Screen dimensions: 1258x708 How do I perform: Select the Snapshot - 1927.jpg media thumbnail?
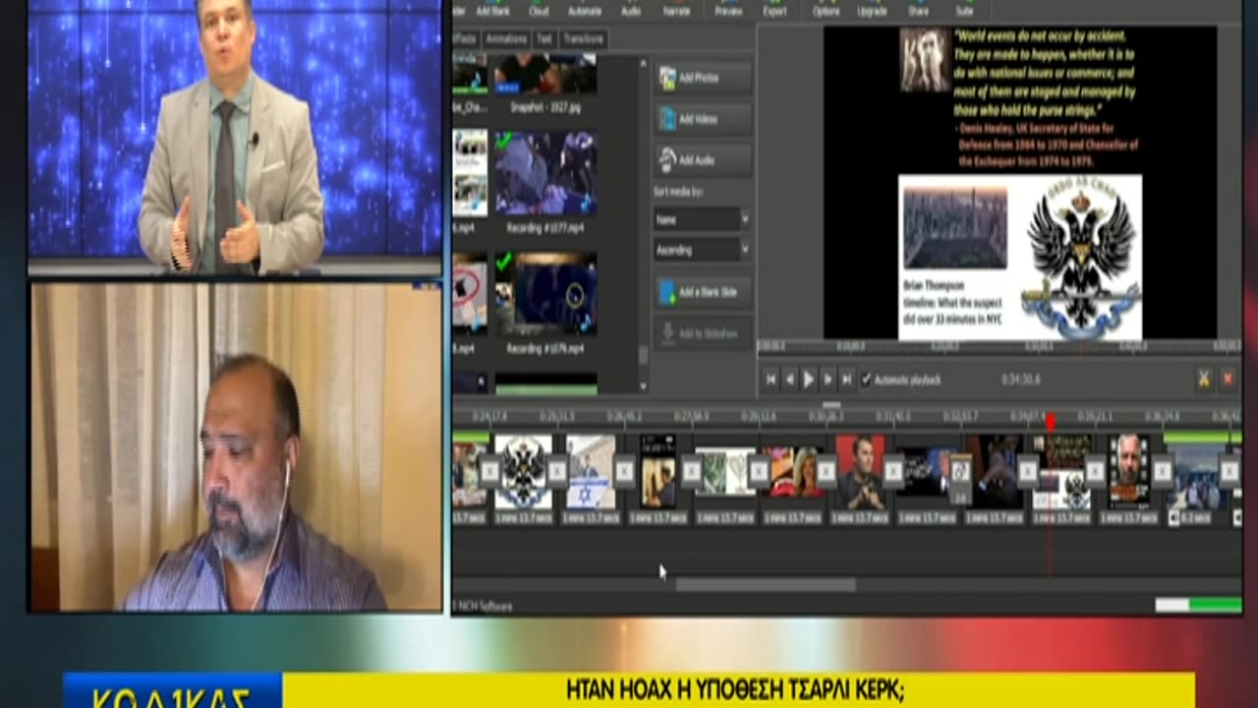(544, 74)
